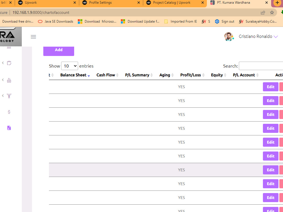Screen dimensions: 283x212
Task: Open the SH 'S' bookmark
Action: coord(206,21)
